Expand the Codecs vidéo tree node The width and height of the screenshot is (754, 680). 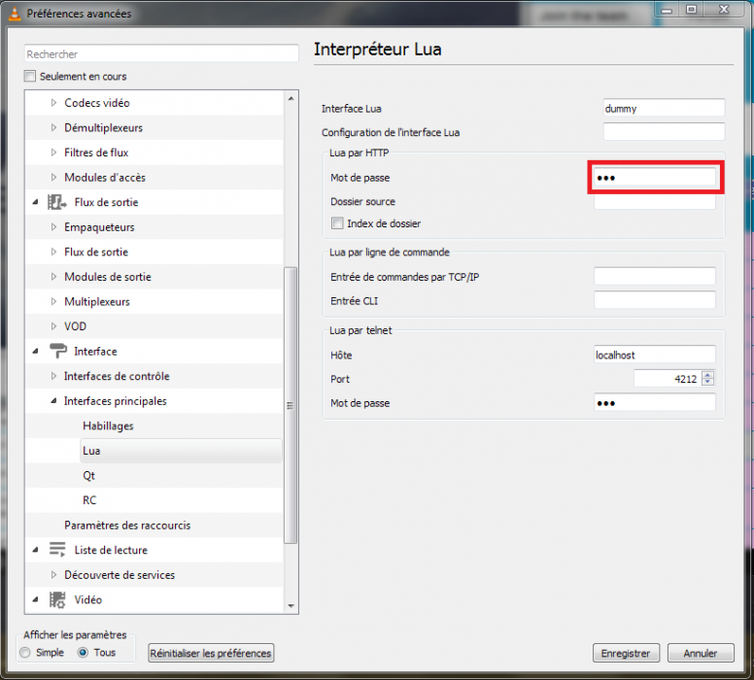53,103
